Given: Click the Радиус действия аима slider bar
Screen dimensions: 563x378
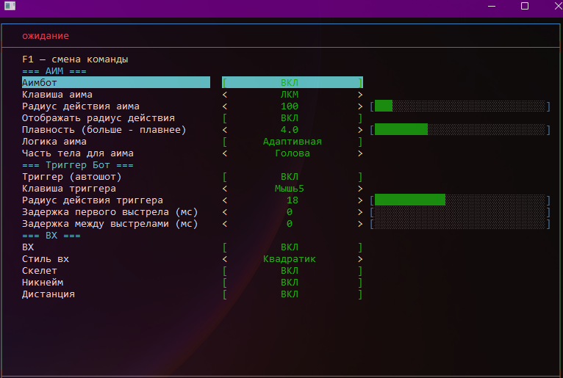Looking at the screenshot, I should click(x=460, y=106).
